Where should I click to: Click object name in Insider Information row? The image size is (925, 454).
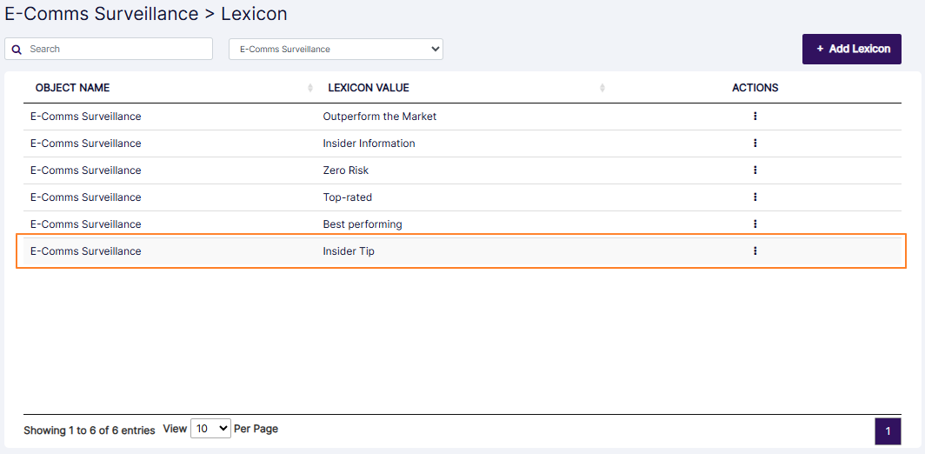click(x=85, y=144)
